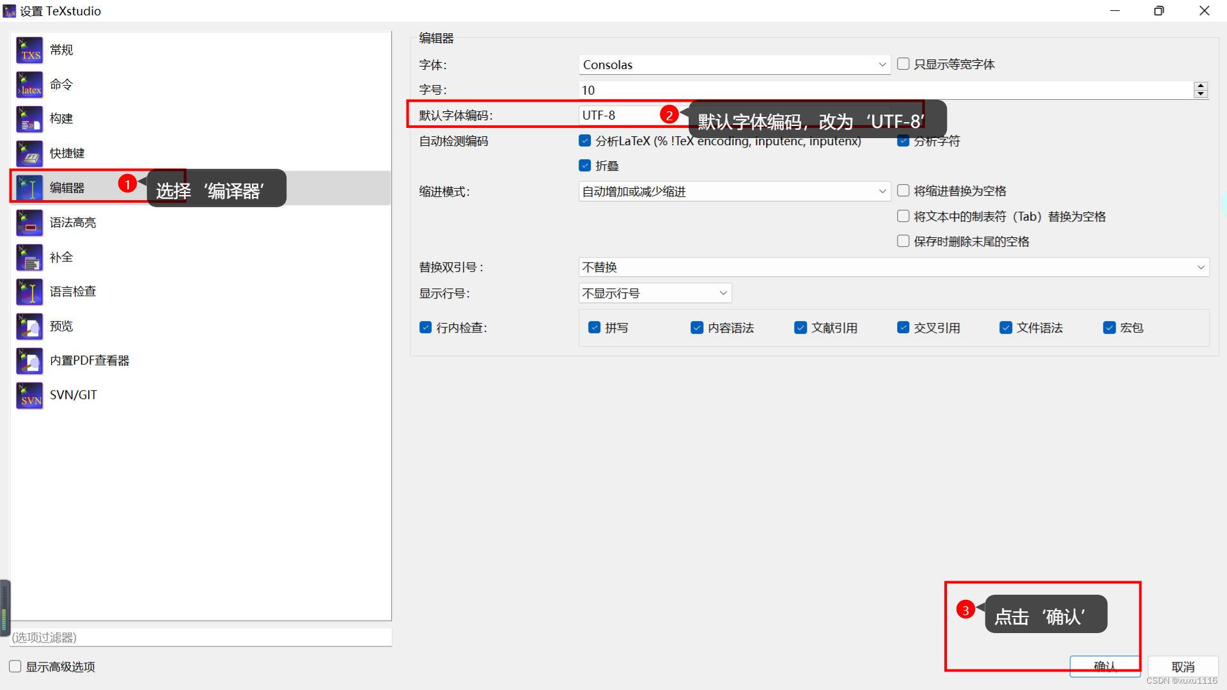Image resolution: width=1227 pixels, height=690 pixels.
Task: Click the 字号 value field
Action: 886,90
